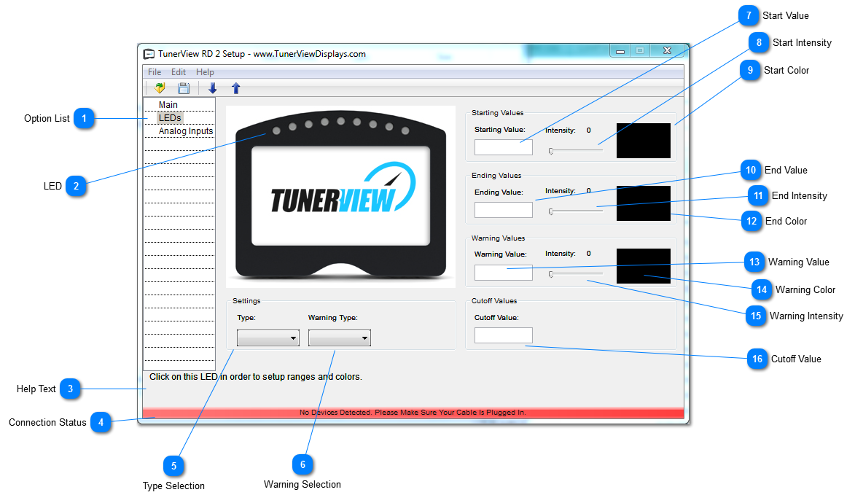Maximize the TunerView RD 2 Setup window

pyautogui.click(x=640, y=51)
